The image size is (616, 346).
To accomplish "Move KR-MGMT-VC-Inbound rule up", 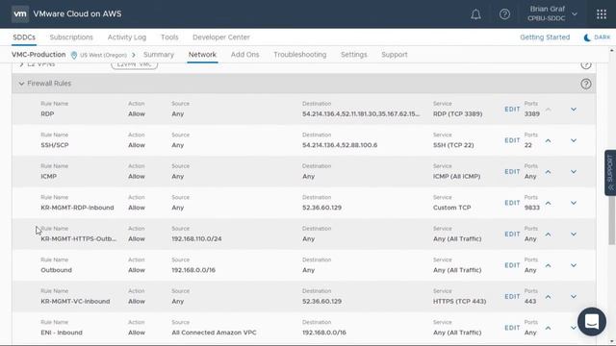I will point(548,297).
